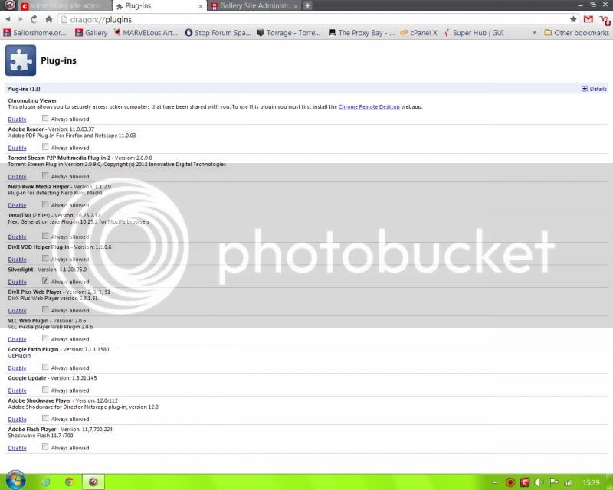Open the Gmail extension icon

[x=588, y=19]
